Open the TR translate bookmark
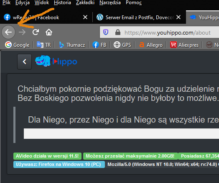219x183 pixels. [x=44, y=45]
